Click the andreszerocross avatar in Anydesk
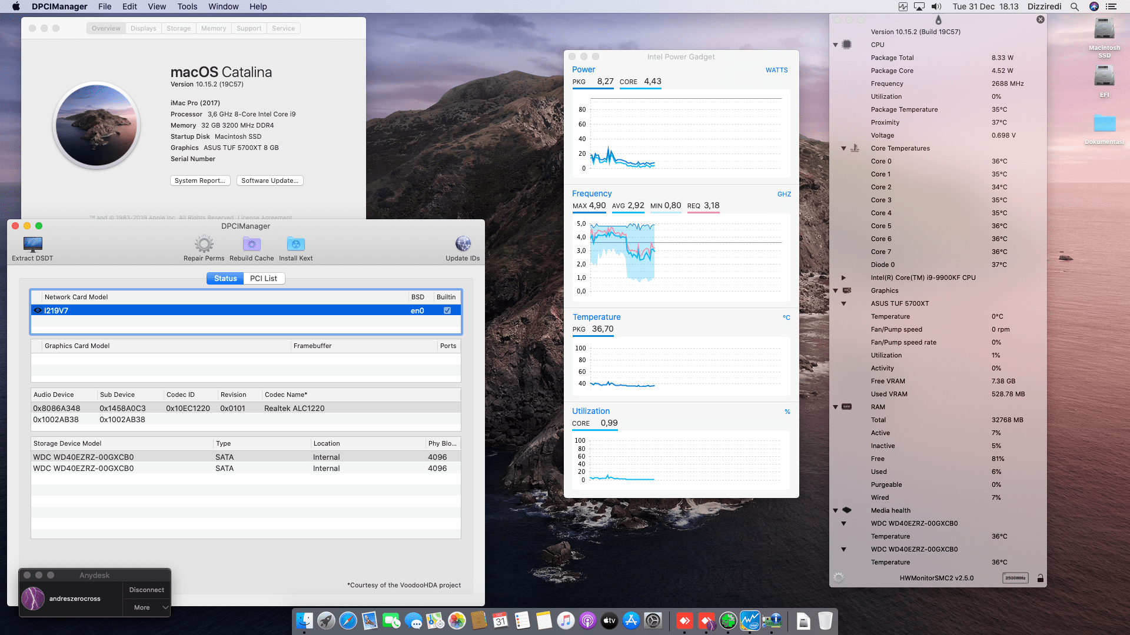The height and width of the screenshot is (635, 1130). (x=33, y=599)
